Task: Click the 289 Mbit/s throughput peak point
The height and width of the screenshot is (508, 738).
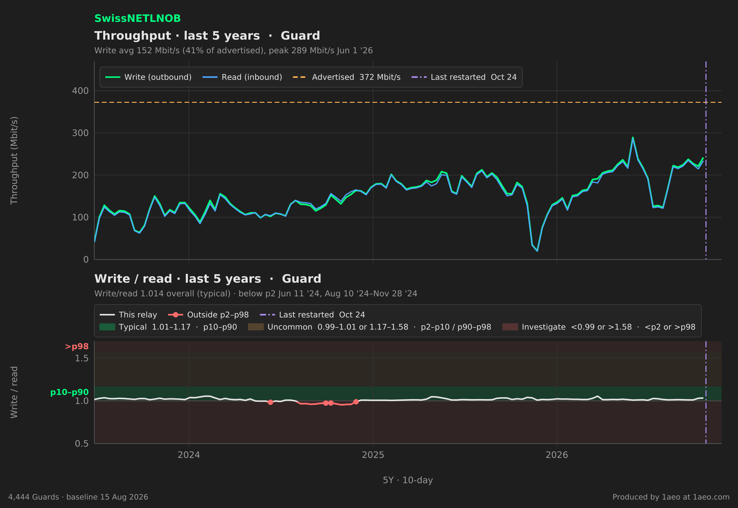Action: coord(633,138)
